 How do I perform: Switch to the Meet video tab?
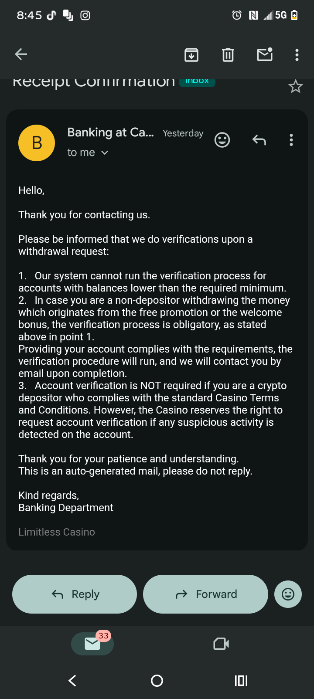[x=221, y=644]
